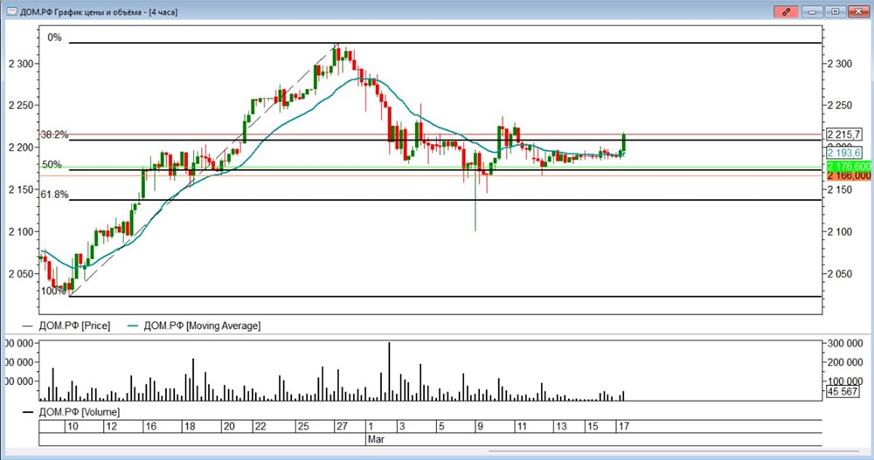Click the red chain-link window link icon
Screen dimensions: 874x460
coord(786,11)
